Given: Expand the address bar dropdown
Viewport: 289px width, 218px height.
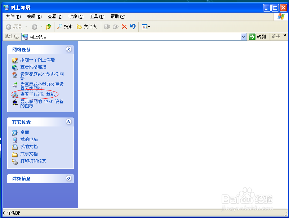Looking at the screenshot, I should (243, 37).
